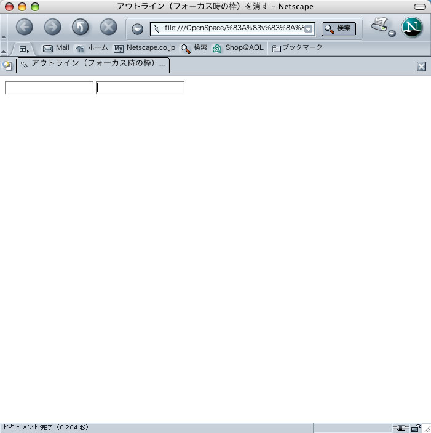This screenshot has width=431, height=433.
Task: Click the 検索 search button beside URL bar
Action: tap(339, 29)
